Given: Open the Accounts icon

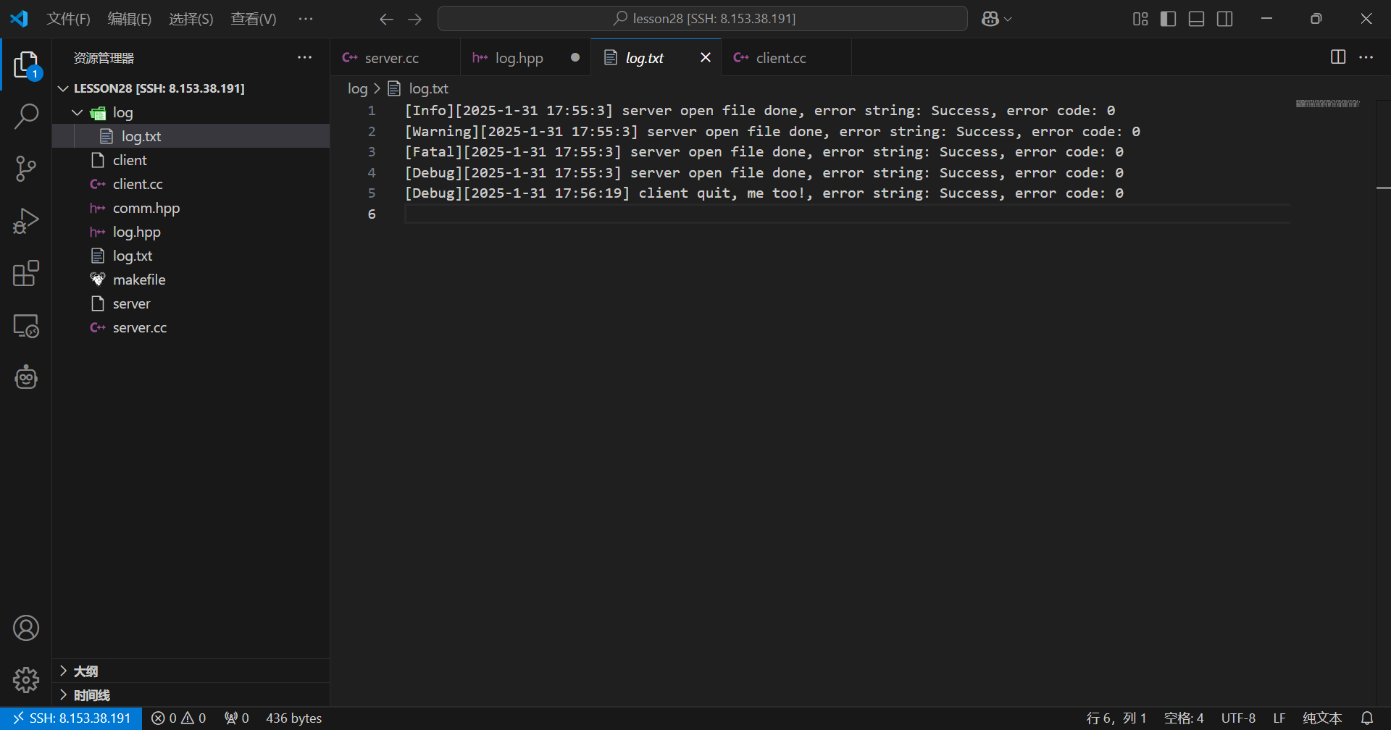Looking at the screenshot, I should pyautogui.click(x=26, y=628).
